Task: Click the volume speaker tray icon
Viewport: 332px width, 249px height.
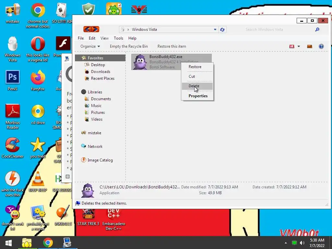Action: pyautogui.click(x=302, y=243)
